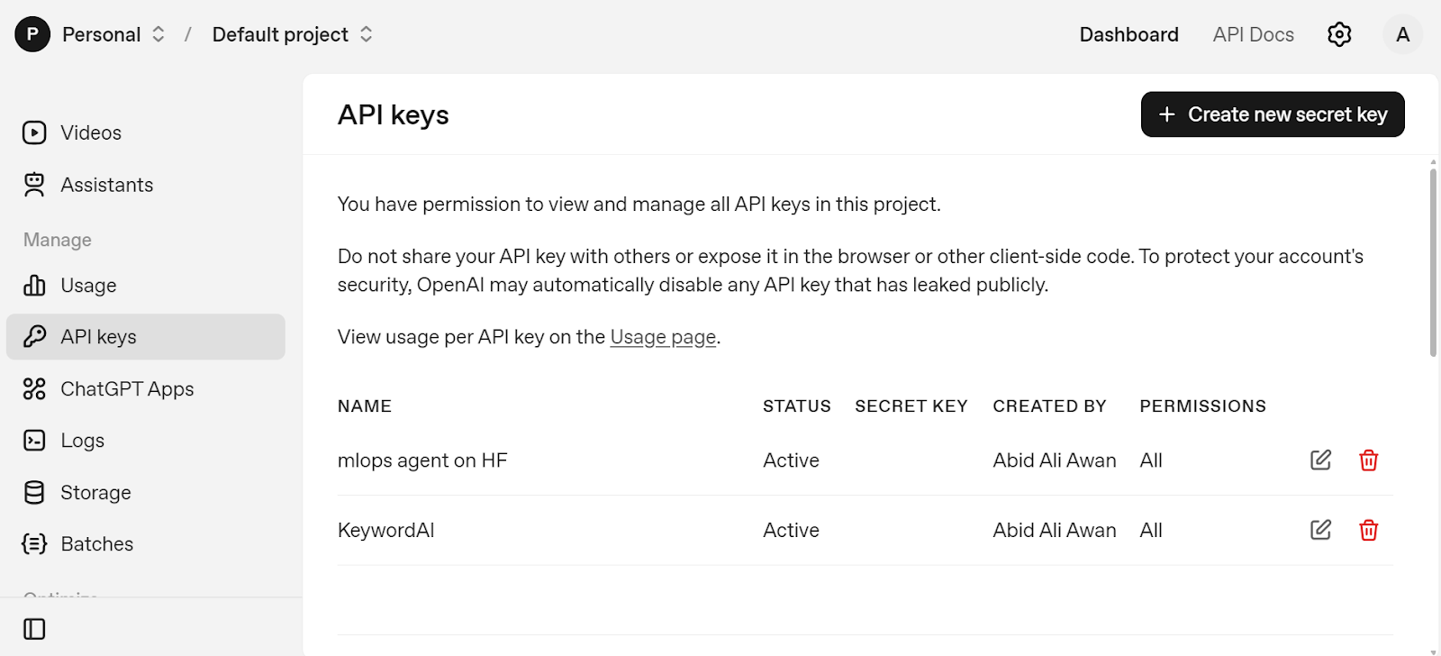
Task: Open Videos in the sidebar
Action: click(90, 132)
